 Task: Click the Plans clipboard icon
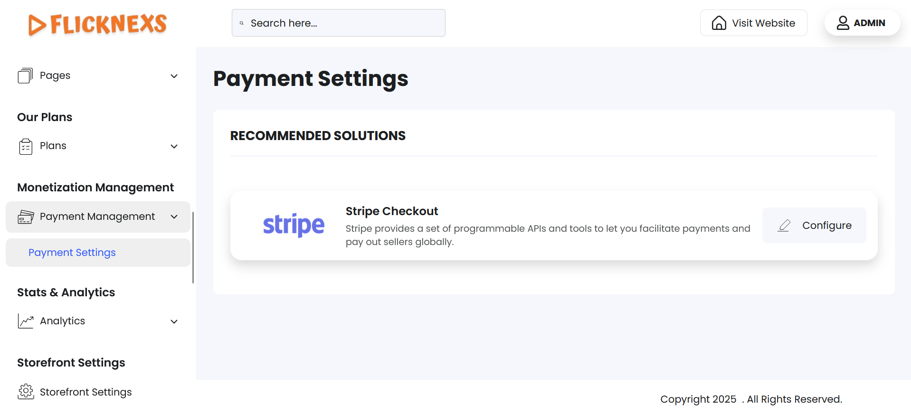(x=26, y=146)
